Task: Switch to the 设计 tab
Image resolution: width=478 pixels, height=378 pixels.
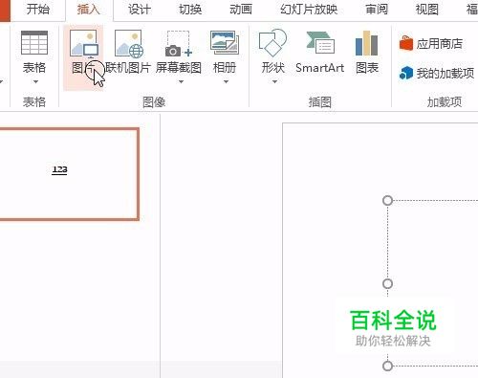Action: 140,10
